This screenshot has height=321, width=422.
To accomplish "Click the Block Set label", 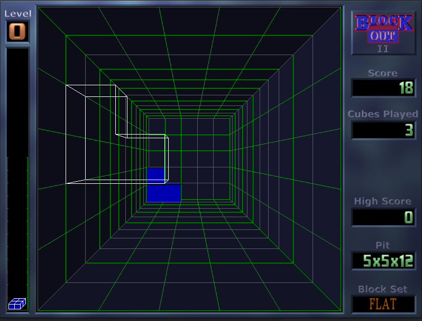I will tap(382, 289).
